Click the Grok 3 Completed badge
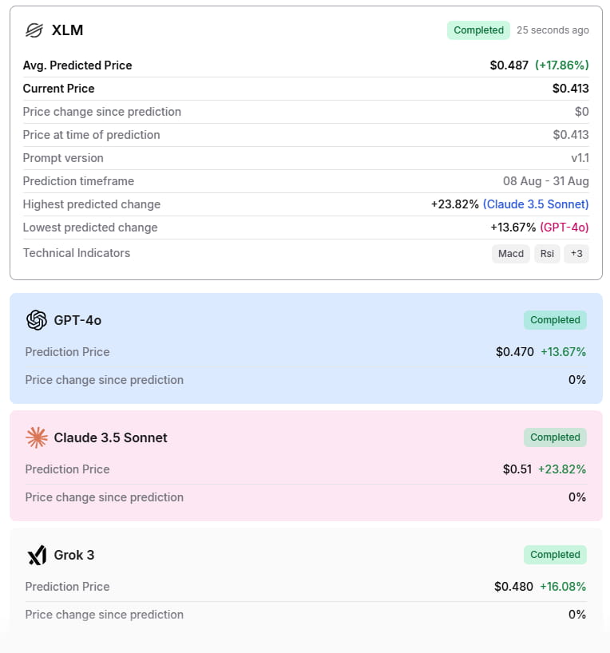The width and height of the screenshot is (610, 653). point(555,555)
